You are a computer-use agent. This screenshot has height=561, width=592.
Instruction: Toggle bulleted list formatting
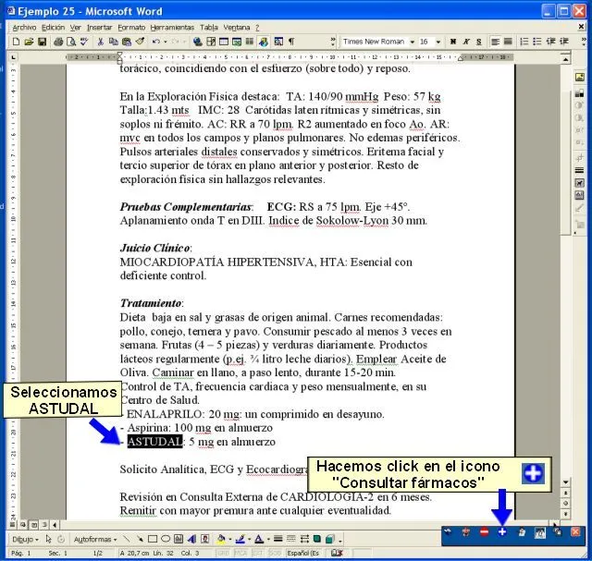tap(537, 42)
